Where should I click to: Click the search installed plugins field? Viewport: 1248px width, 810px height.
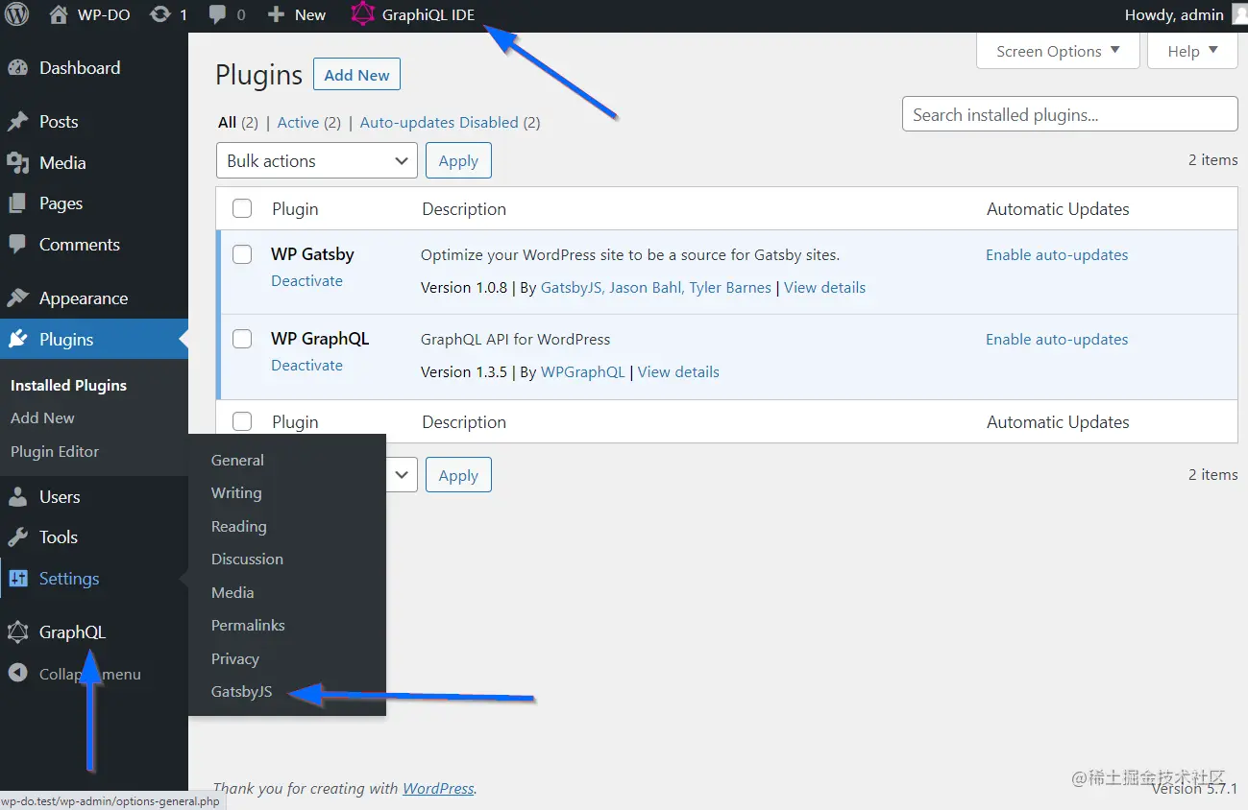coord(1069,113)
